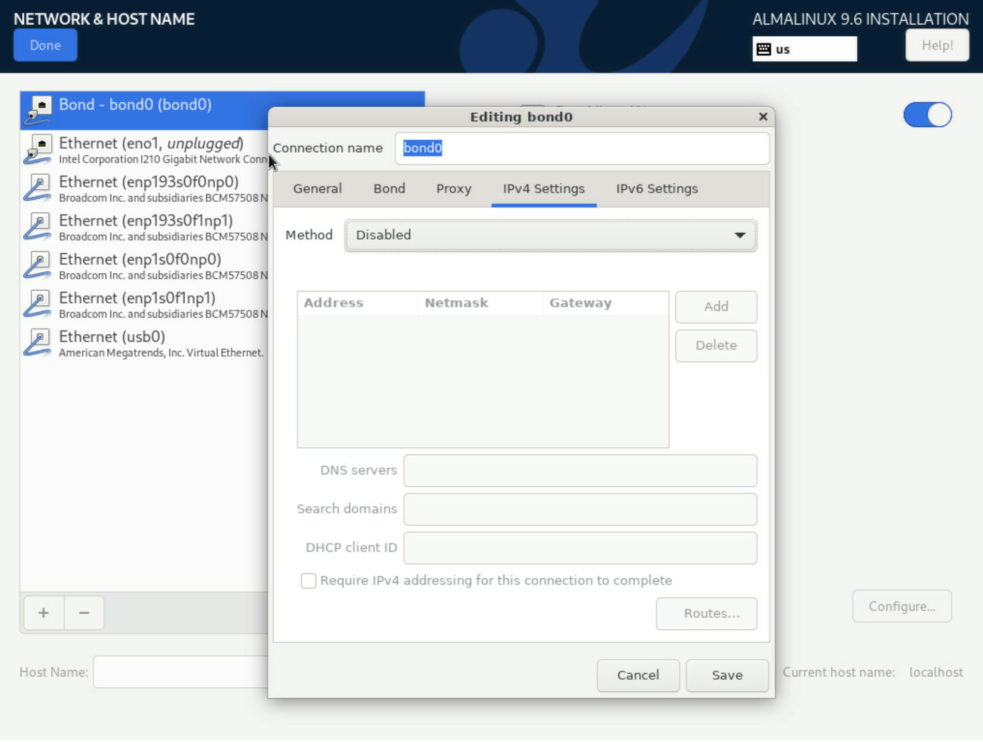Click the Configure… button
This screenshot has height=742, width=983.
click(902, 607)
